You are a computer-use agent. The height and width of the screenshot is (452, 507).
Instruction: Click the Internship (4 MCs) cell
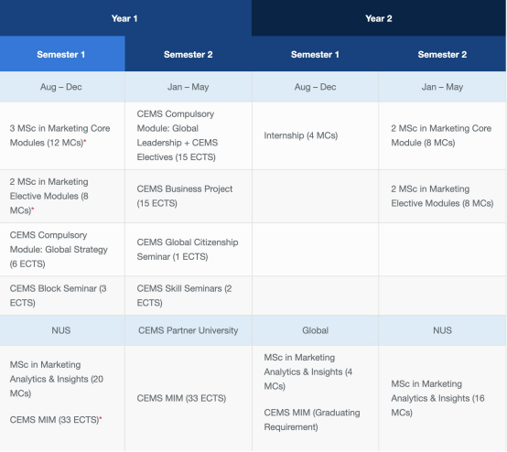[x=315, y=135]
